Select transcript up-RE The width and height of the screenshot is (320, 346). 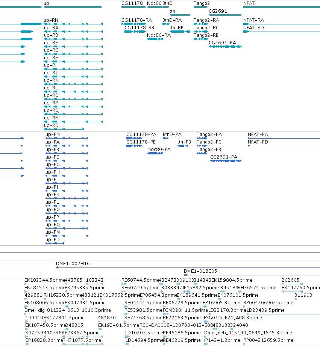click(51, 43)
